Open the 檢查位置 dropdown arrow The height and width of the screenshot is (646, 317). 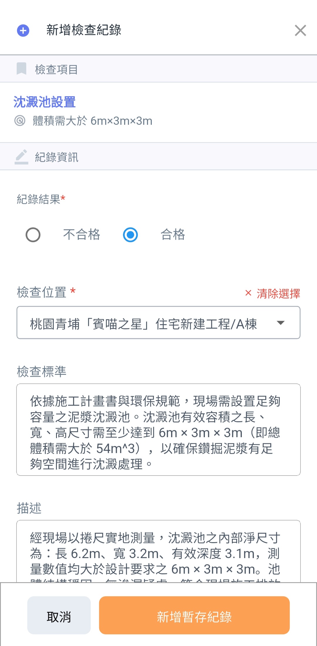pyautogui.click(x=281, y=323)
